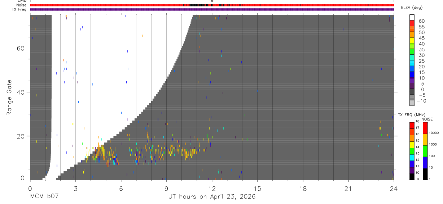
Task: Pick the green swatch in ELEV colorbar
Action: tap(412, 52)
